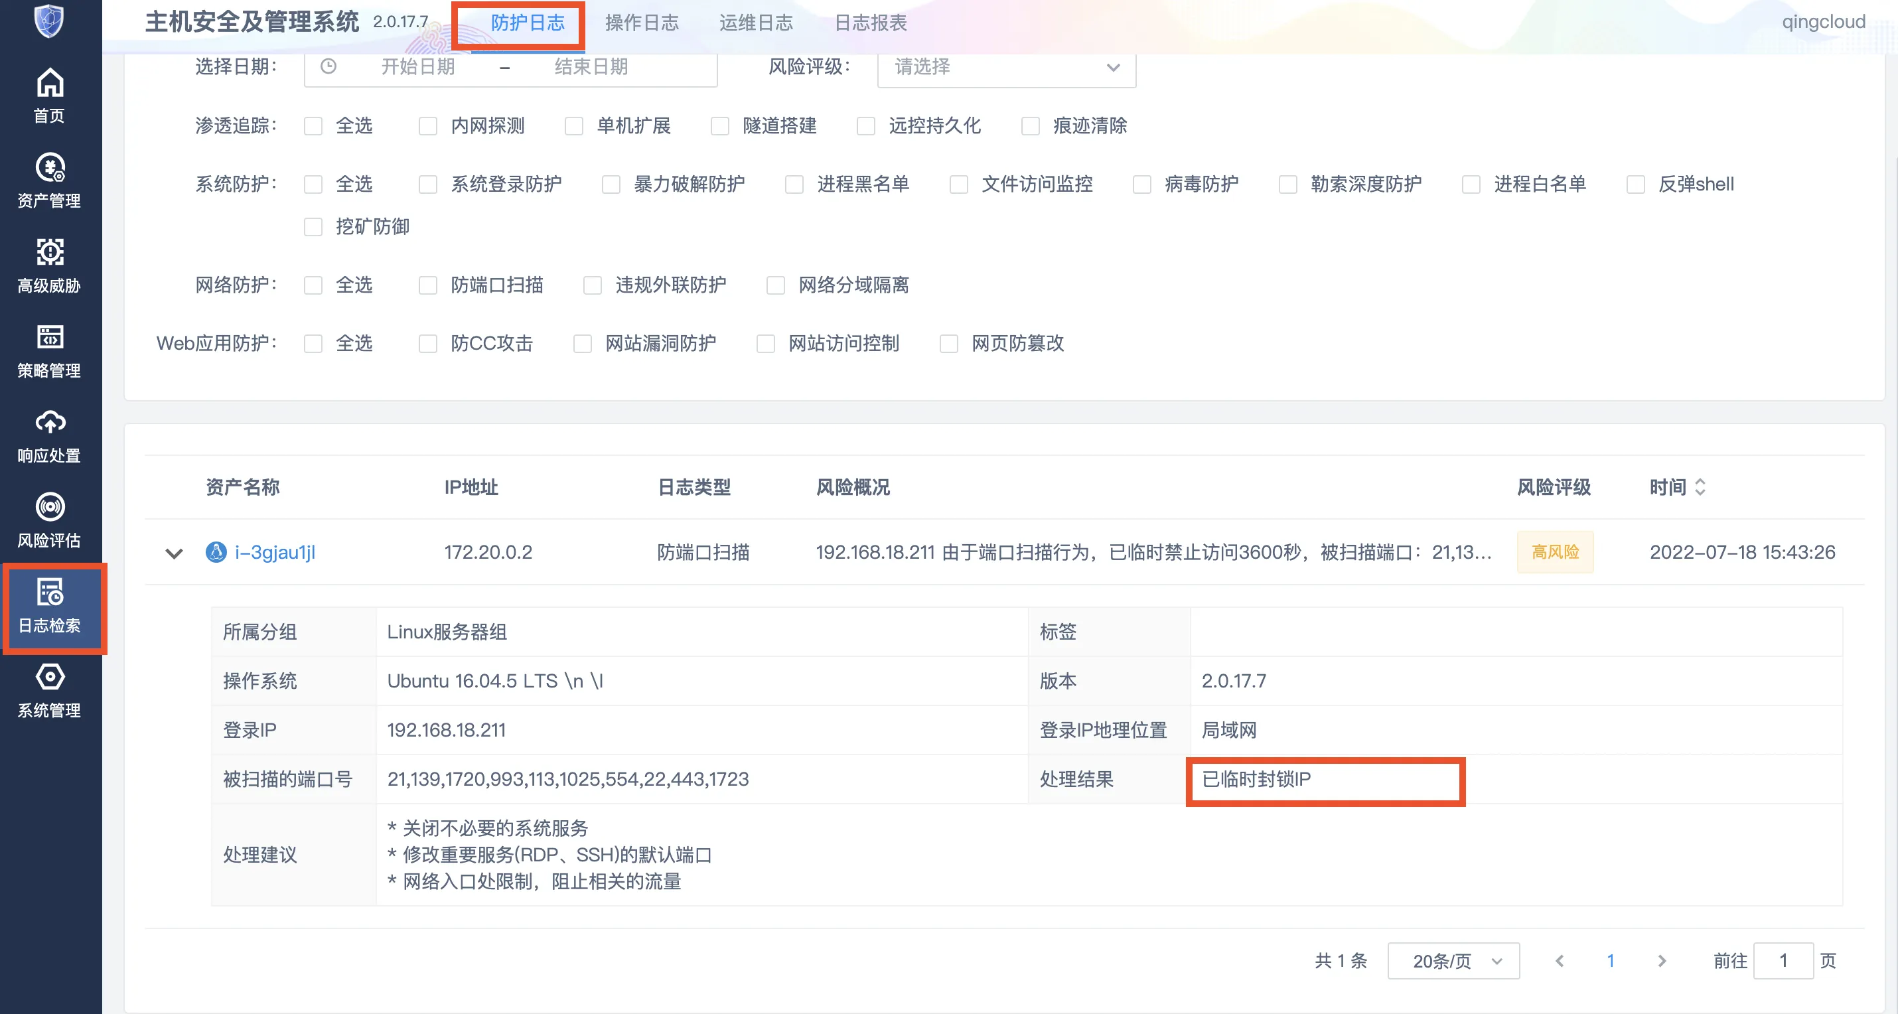1898x1014 pixels.
Task: Switch to the 日志报表 tab
Action: [x=869, y=23]
